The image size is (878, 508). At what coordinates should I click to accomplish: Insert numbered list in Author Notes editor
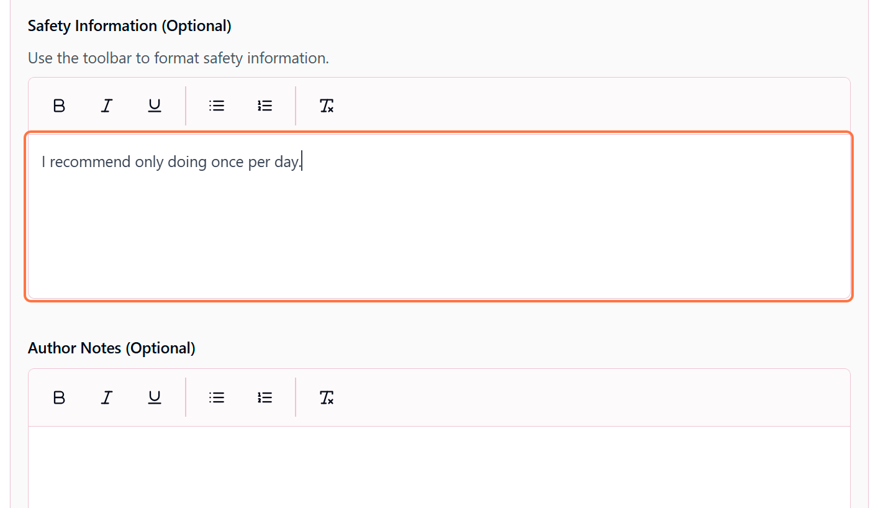[x=265, y=397]
